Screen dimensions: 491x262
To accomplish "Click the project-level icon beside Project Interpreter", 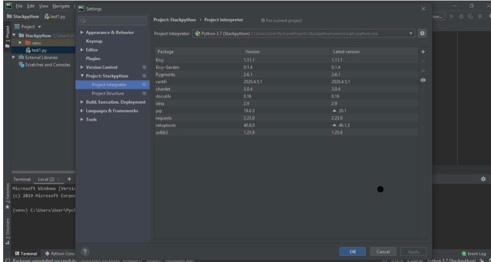I will (x=145, y=85).
